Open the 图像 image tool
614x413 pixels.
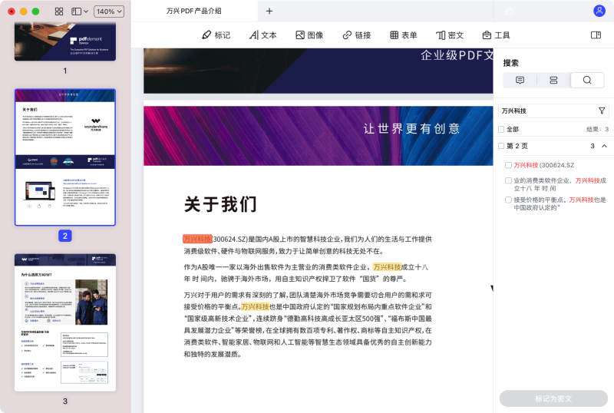(x=309, y=35)
